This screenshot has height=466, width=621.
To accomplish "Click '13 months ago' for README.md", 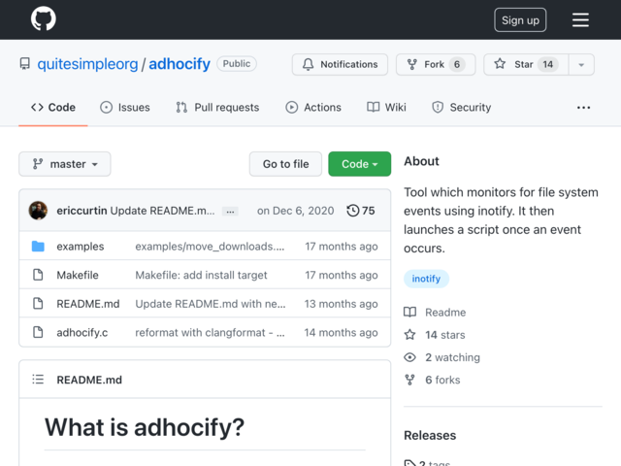I will point(341,304).
